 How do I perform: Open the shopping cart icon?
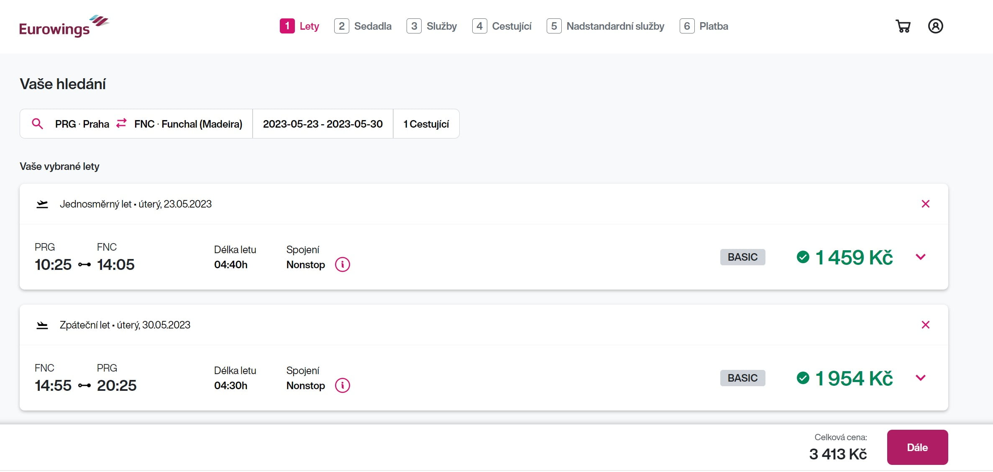903,26
